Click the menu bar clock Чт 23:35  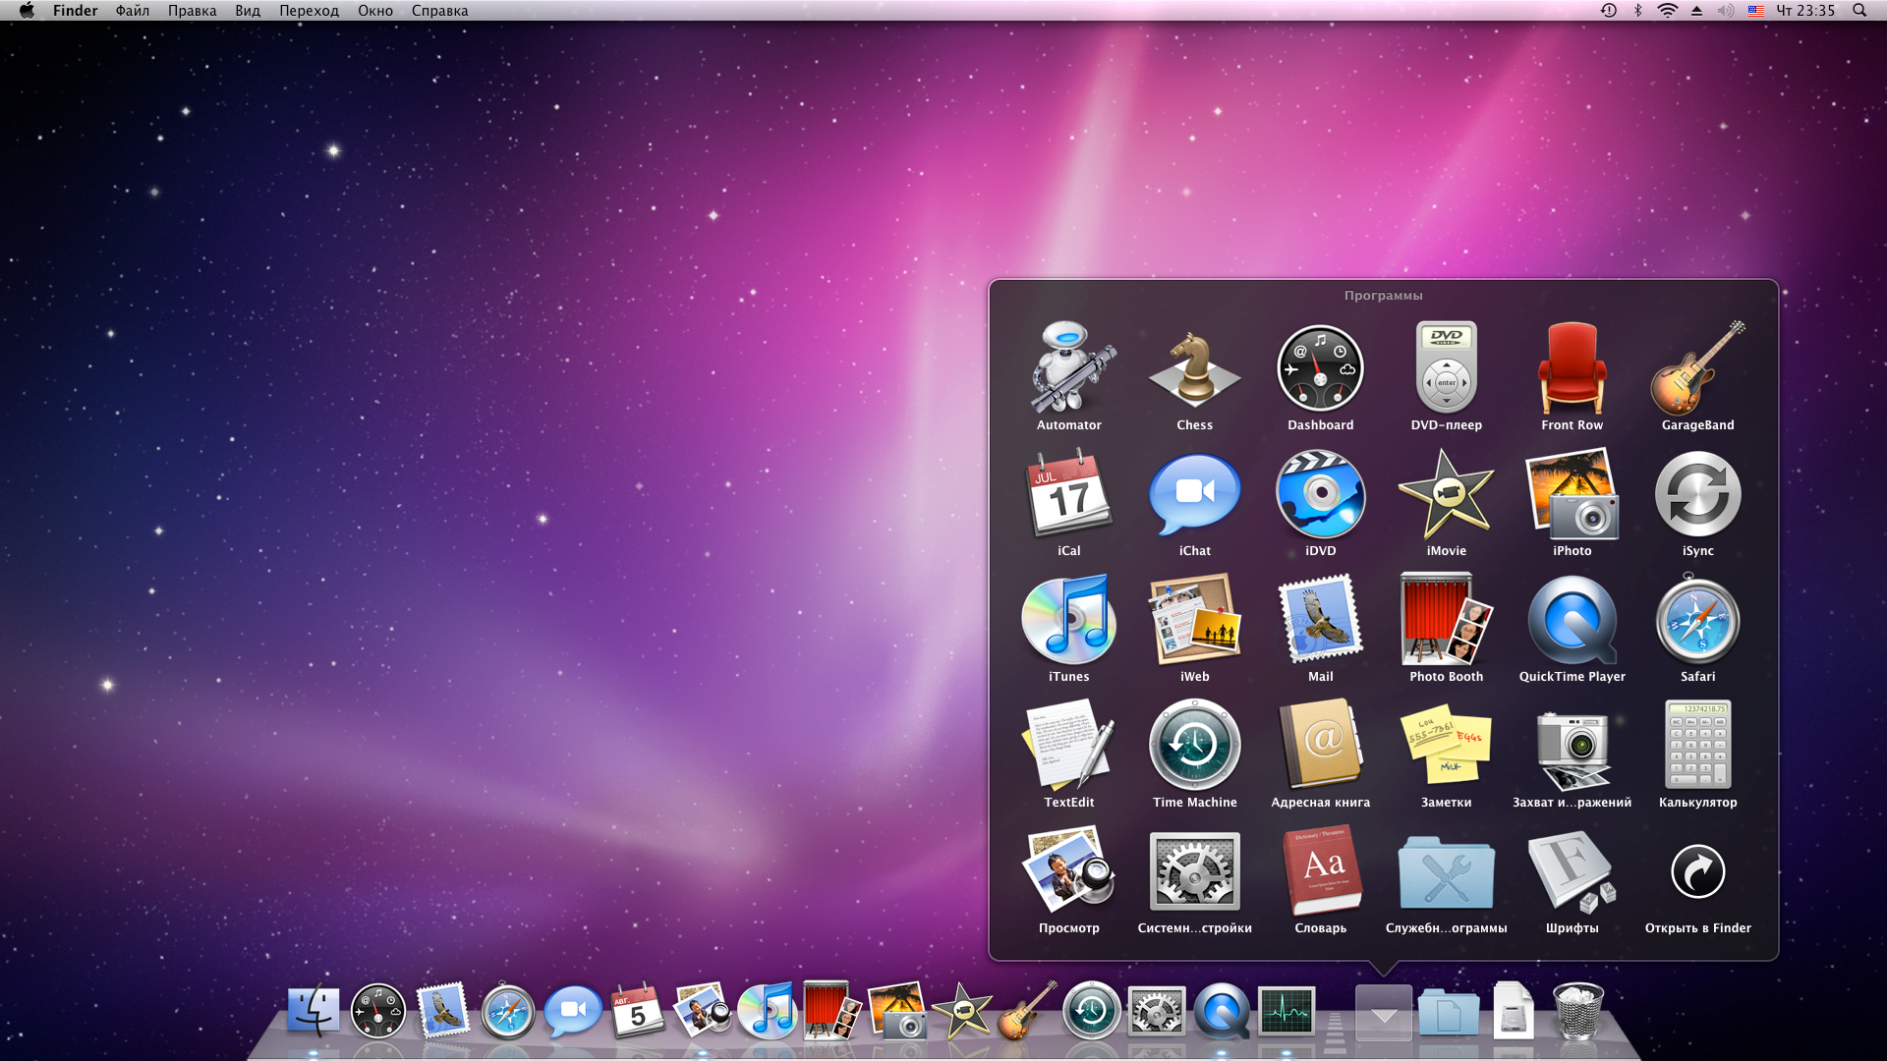coord(1805,11)
